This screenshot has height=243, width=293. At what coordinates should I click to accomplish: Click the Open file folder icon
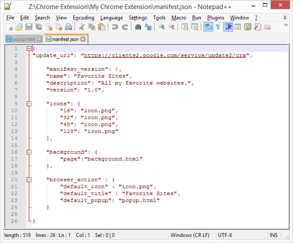pos(19,27)
